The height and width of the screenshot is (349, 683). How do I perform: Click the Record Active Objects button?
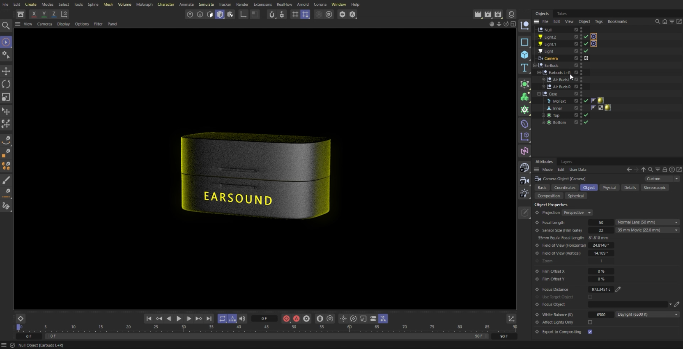[x=286, y=319]
